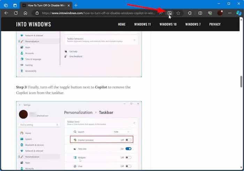
Task: Enable split screen view
Action: point(200,13)
